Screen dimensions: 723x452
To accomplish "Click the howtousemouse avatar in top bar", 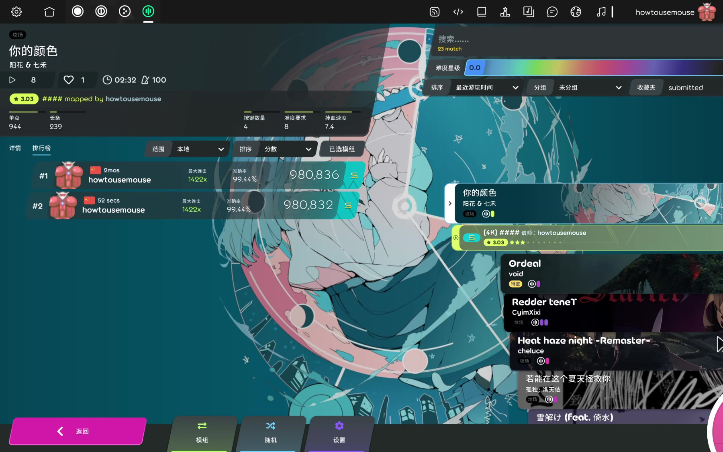I will tap(707, 12).
